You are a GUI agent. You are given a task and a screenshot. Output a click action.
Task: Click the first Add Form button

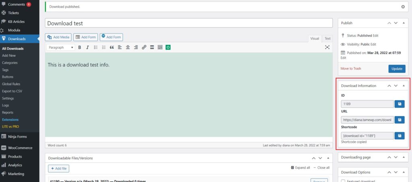[x=85, y=37]
